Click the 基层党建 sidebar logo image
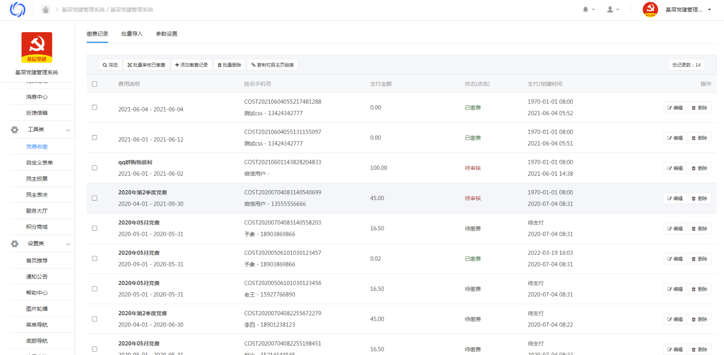724x355 pixels. click(x=37, y=47)
